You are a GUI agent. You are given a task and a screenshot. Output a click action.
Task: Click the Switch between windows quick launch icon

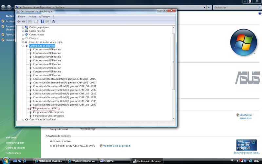20,161
